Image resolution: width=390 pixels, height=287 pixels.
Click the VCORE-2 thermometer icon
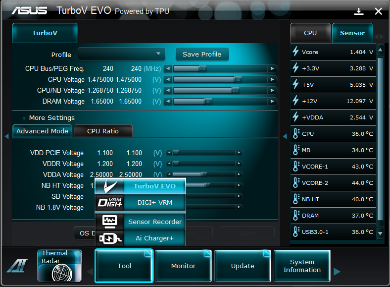[x=296, y=182]
